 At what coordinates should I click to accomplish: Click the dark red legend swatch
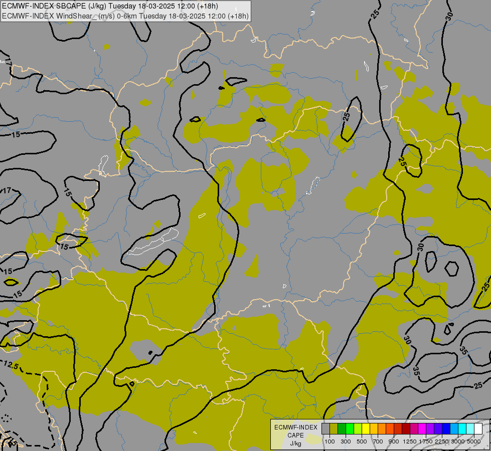click(x=406, y=429)
